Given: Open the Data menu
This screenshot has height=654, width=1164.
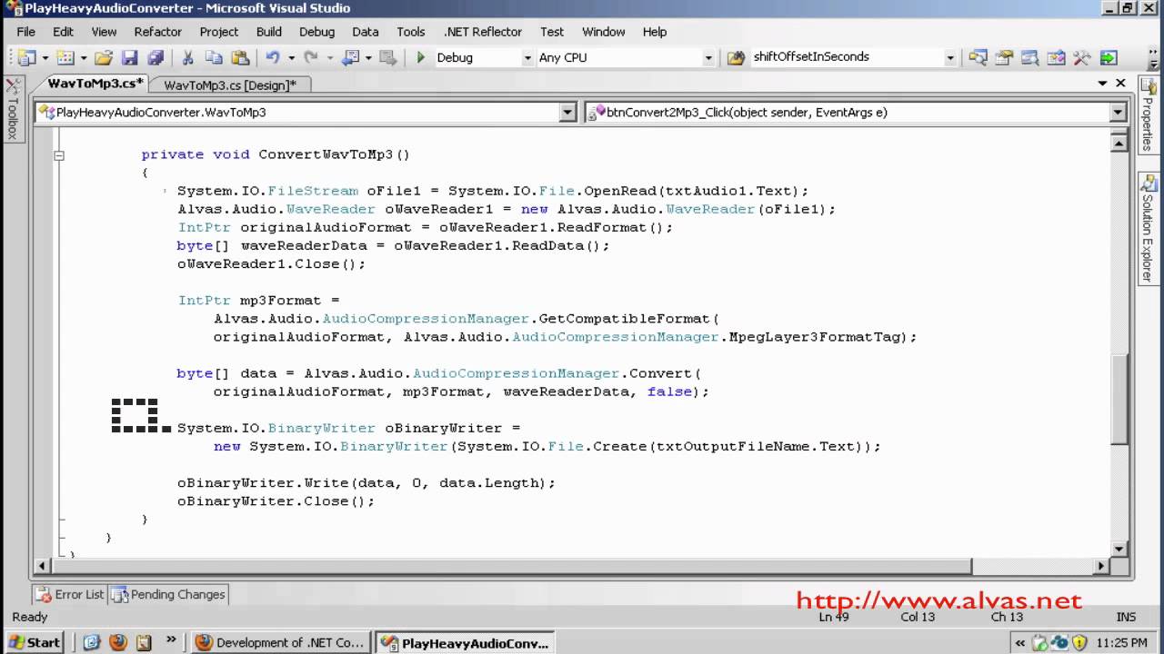Looking at the screenshot, I should (x=366, y=32).
